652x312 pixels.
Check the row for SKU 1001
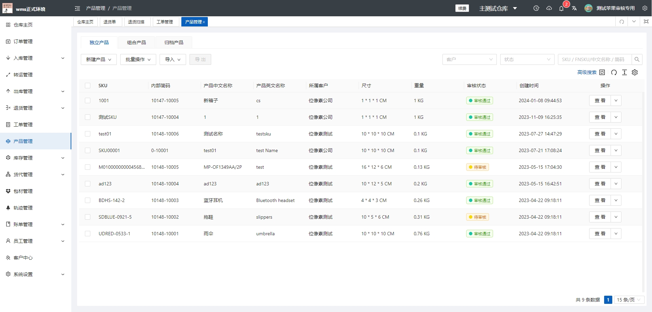[x=88, y=100]
